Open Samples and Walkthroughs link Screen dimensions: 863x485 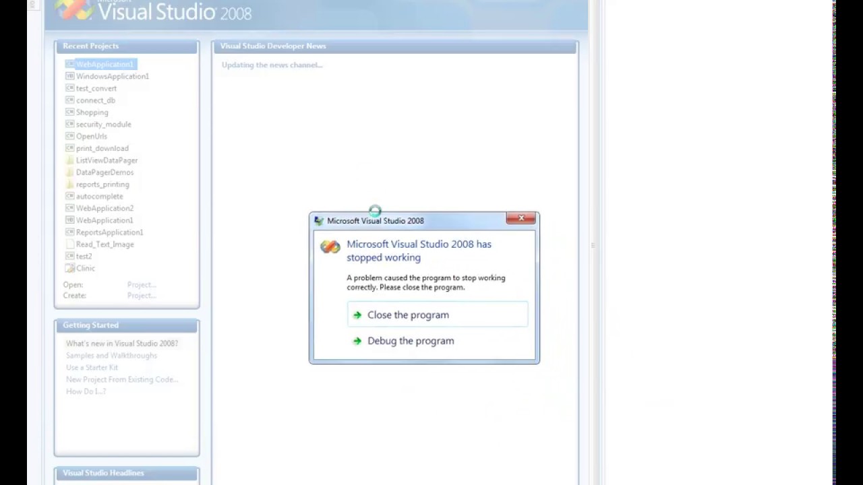pyautogui.click(x=111, y=356)
